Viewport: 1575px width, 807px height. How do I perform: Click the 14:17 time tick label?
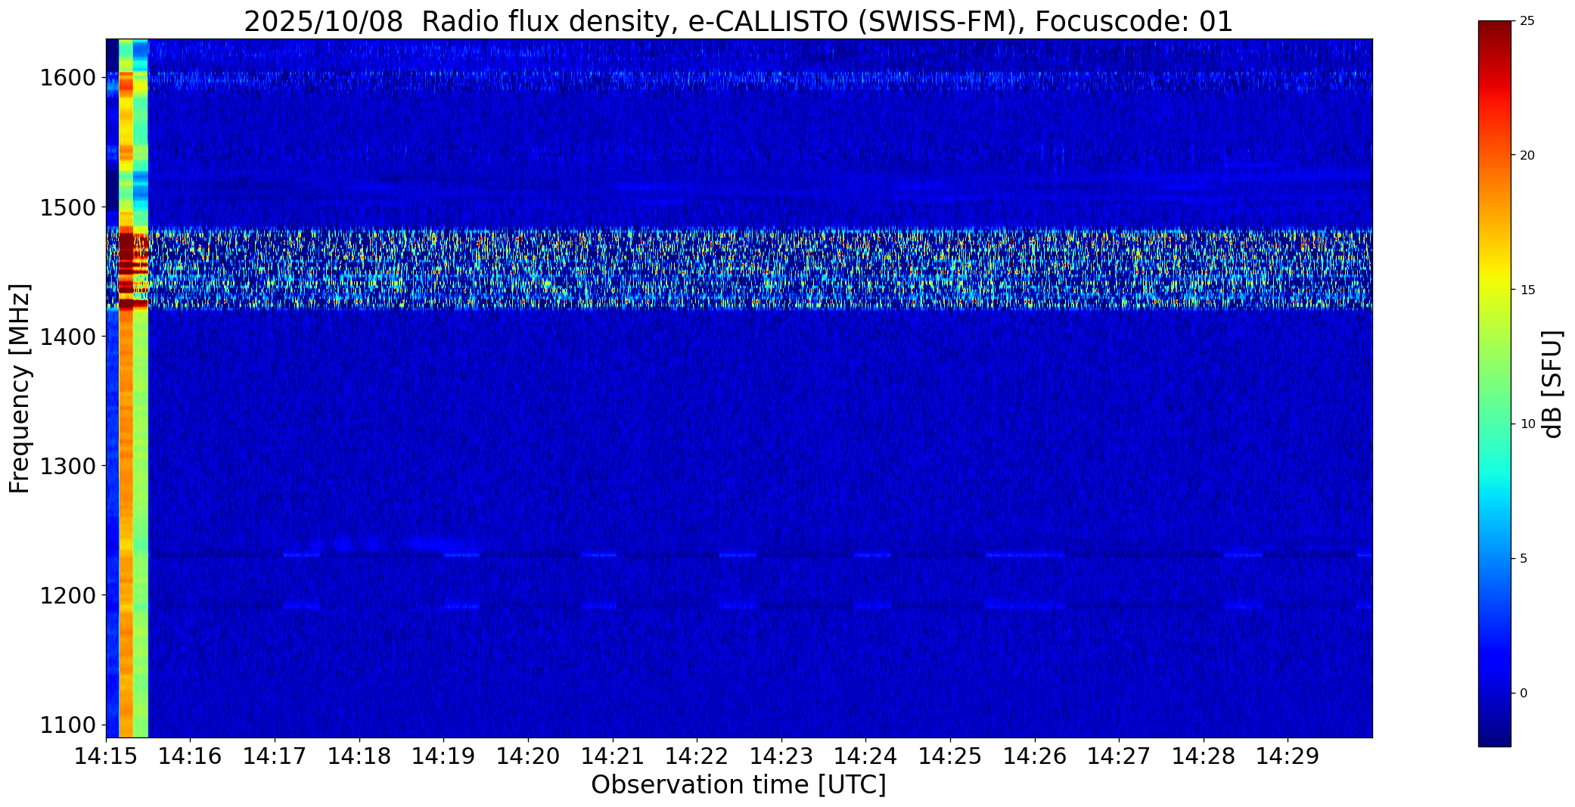[275, 756]
